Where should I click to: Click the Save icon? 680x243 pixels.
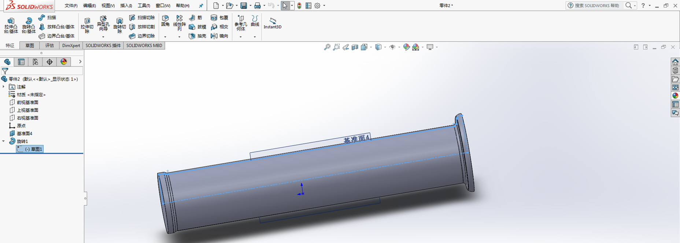tap(244, 5)
